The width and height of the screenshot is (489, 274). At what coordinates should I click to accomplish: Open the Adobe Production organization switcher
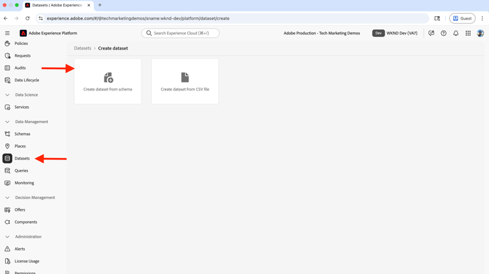pos(321,33)
